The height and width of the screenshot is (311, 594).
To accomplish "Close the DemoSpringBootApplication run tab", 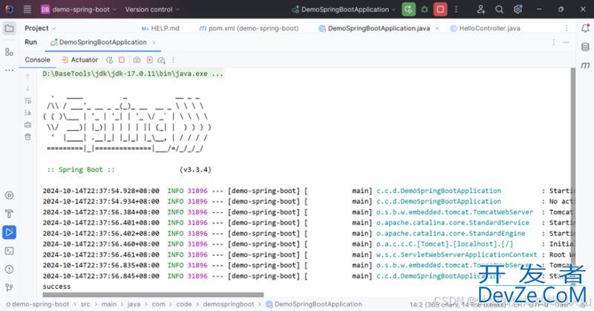I will (154, 42).
